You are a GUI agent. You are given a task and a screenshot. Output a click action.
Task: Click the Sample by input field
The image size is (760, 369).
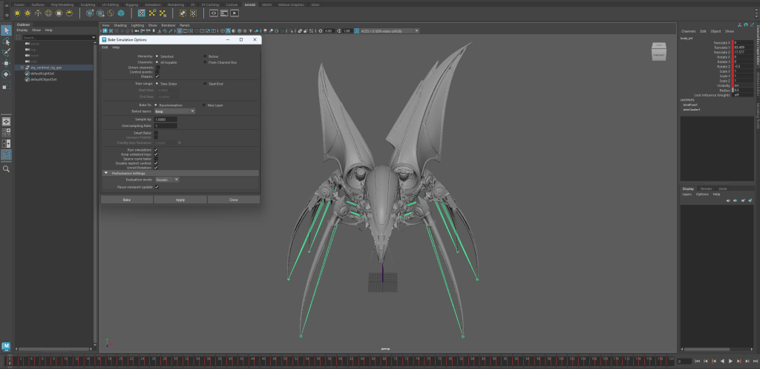pos(166,120)
